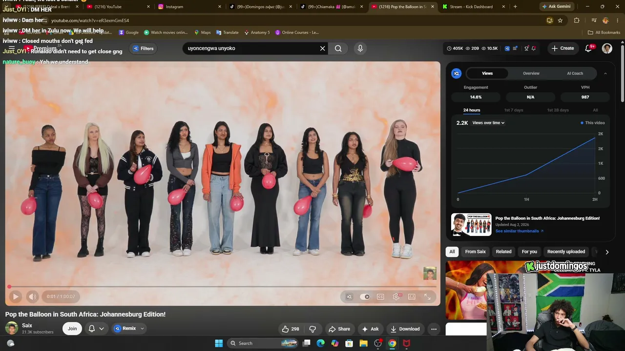The width and height of the screenshot is (625, 351).
Task: Mute the video volume
Action: (x=32, y=296)
